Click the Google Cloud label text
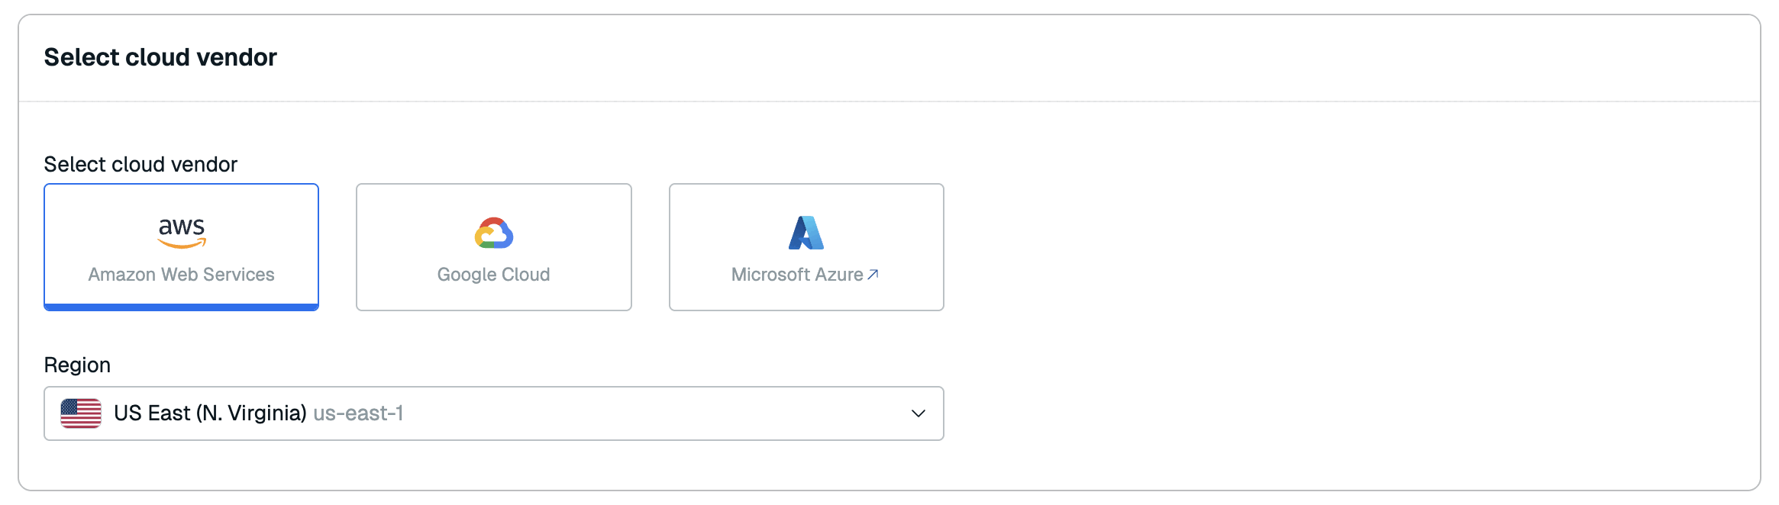This screenshot has height=505, width=1779. 493,275
